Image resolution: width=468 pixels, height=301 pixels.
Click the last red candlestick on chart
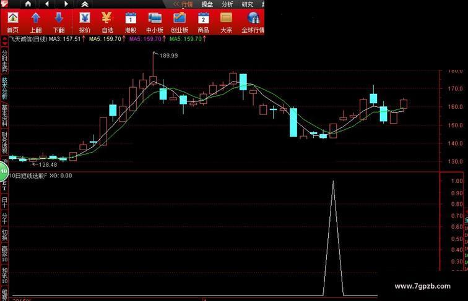(404, 104)
